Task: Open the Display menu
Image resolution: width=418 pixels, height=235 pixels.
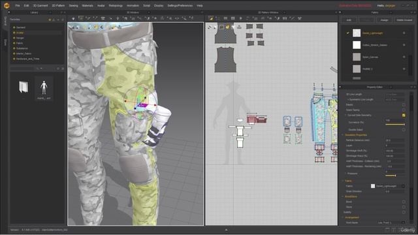Action: (159, 6)
